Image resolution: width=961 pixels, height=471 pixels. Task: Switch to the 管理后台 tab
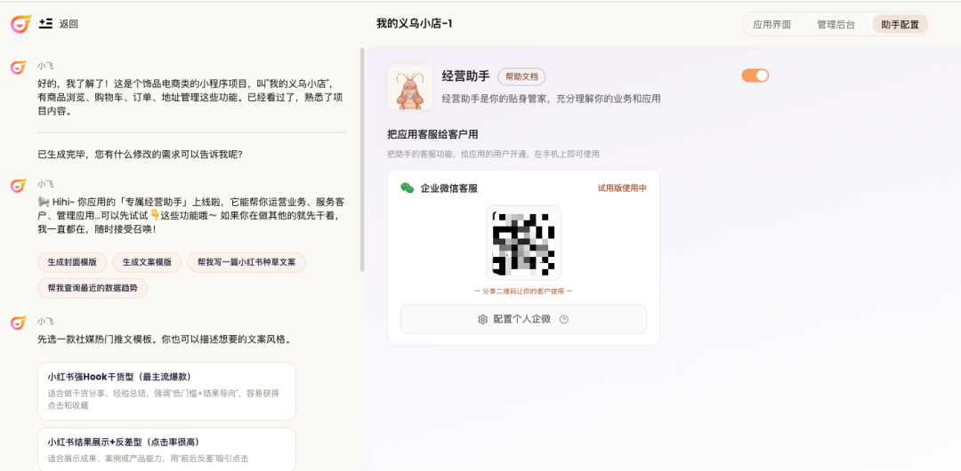pos(836,25)
